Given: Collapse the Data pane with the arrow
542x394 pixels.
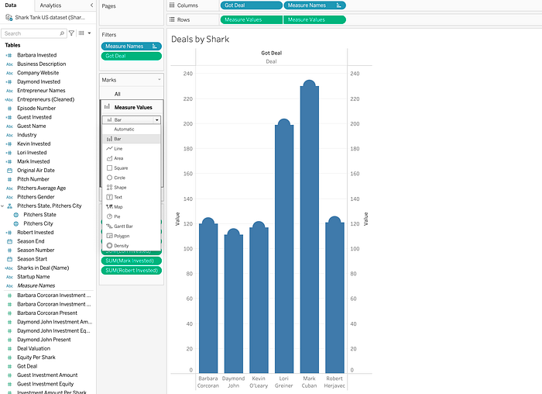Looking at the screenshot, I should pyautogui.click(x=91, y=5).
